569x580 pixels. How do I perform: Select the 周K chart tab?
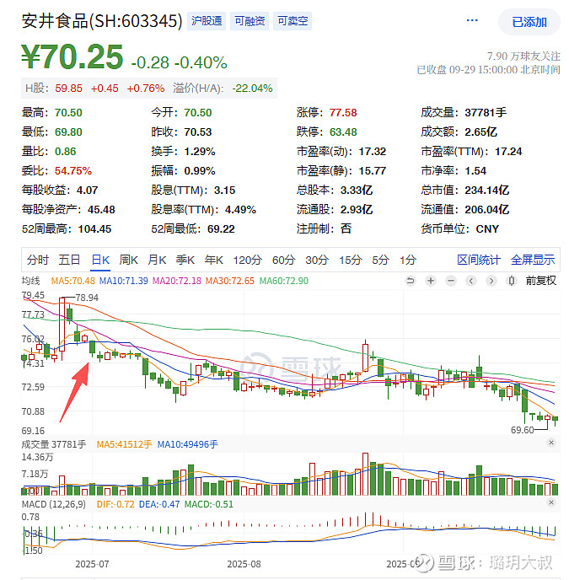[x=128, y=260]
